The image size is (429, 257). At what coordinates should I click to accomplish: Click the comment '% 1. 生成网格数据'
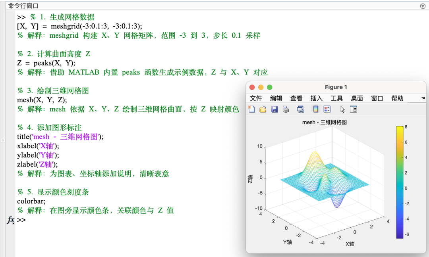tap(62, 17)
